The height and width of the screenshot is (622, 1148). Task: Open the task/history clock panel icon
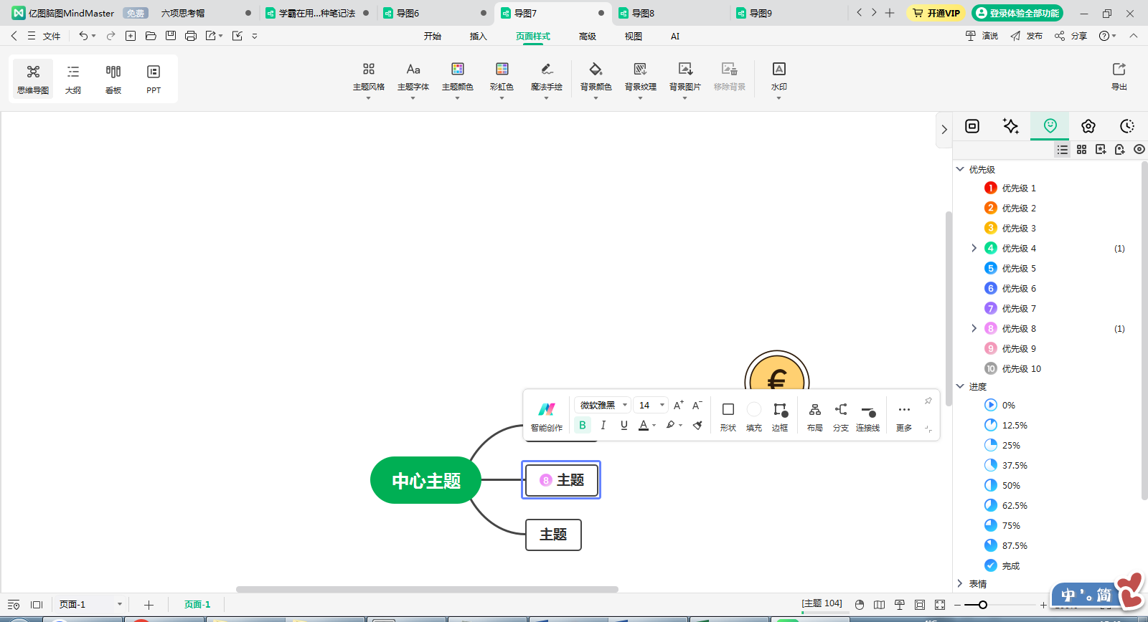(1127, 126)
